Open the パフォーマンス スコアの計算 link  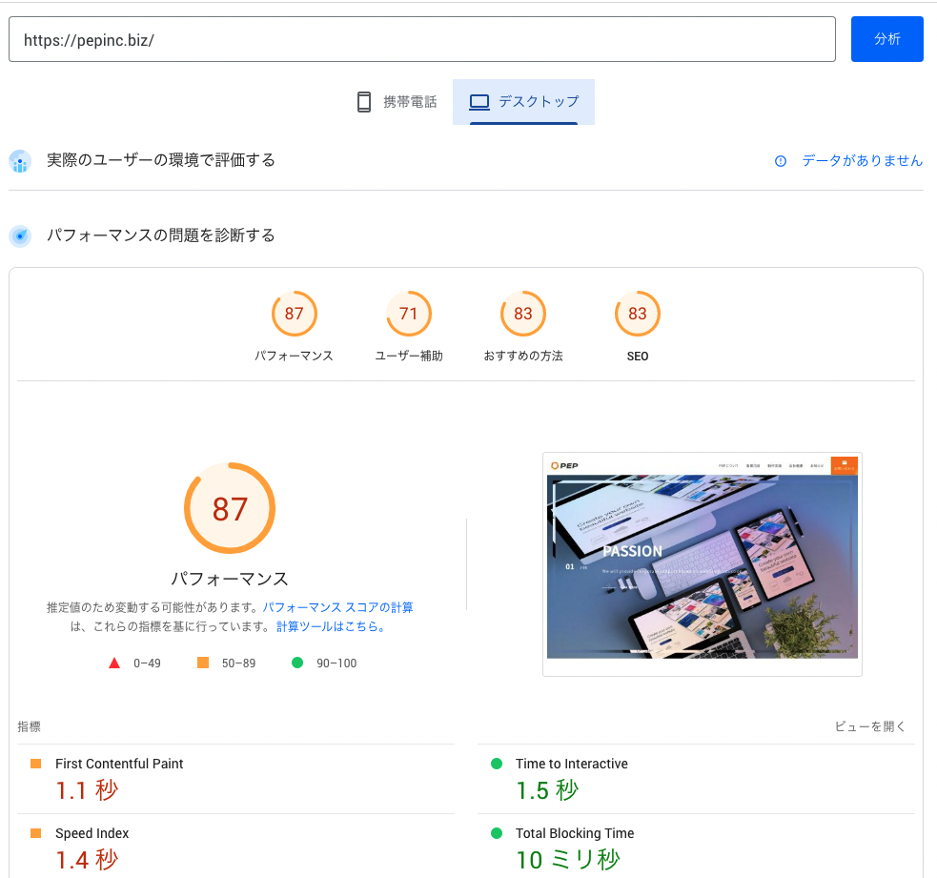click(x=337, y=607)
